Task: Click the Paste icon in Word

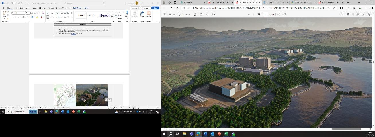Action: 5,13
